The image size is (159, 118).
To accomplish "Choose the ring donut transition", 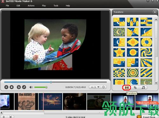I will tap(146, 42).
